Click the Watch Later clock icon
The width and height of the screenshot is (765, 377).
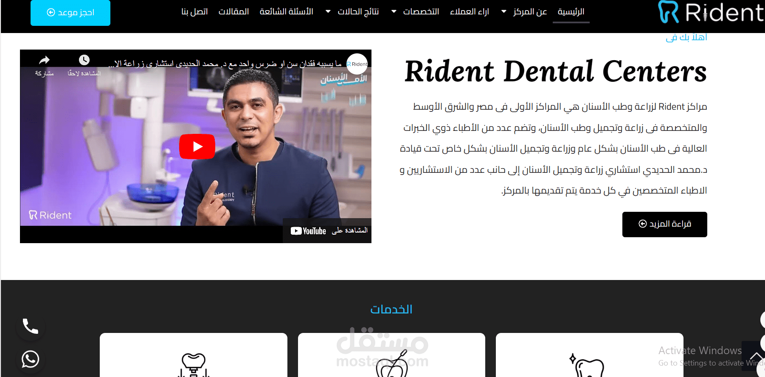(84, 60)
